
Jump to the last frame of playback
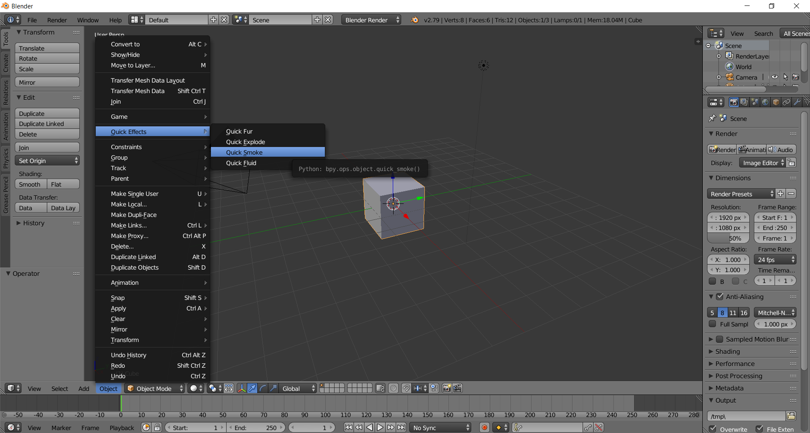click(402, 428)
